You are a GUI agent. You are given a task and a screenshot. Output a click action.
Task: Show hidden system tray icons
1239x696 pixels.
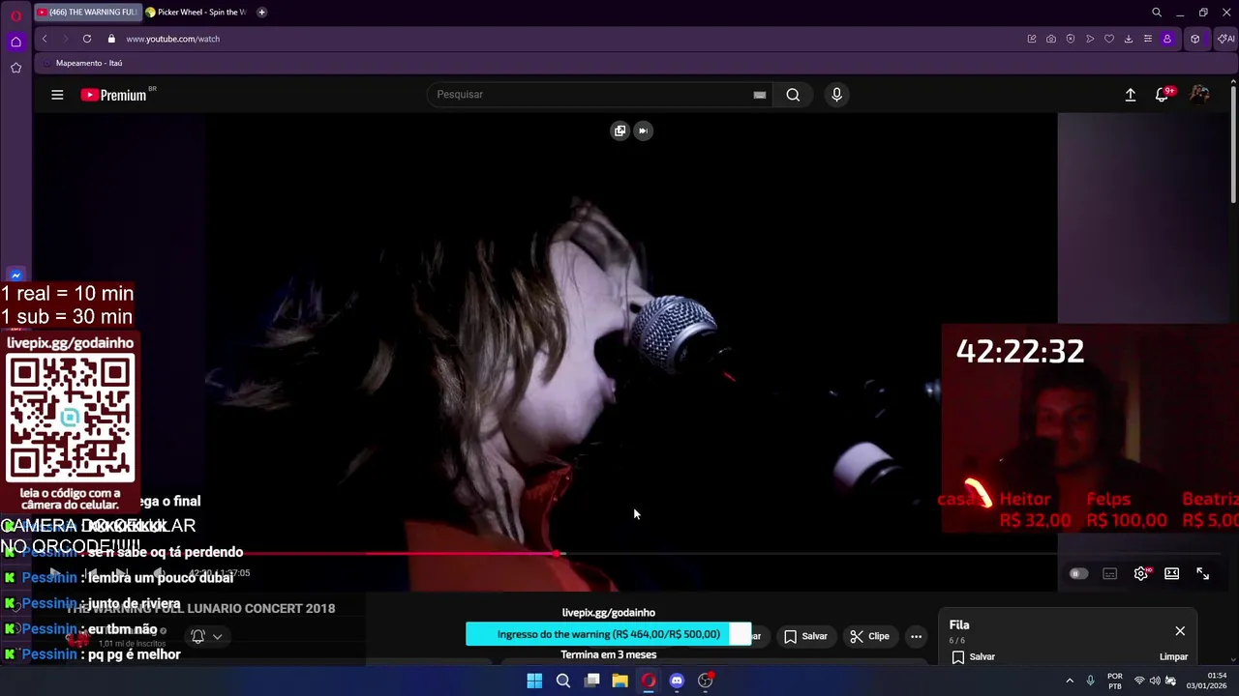pyautogui.click(x=1070, y=681)
